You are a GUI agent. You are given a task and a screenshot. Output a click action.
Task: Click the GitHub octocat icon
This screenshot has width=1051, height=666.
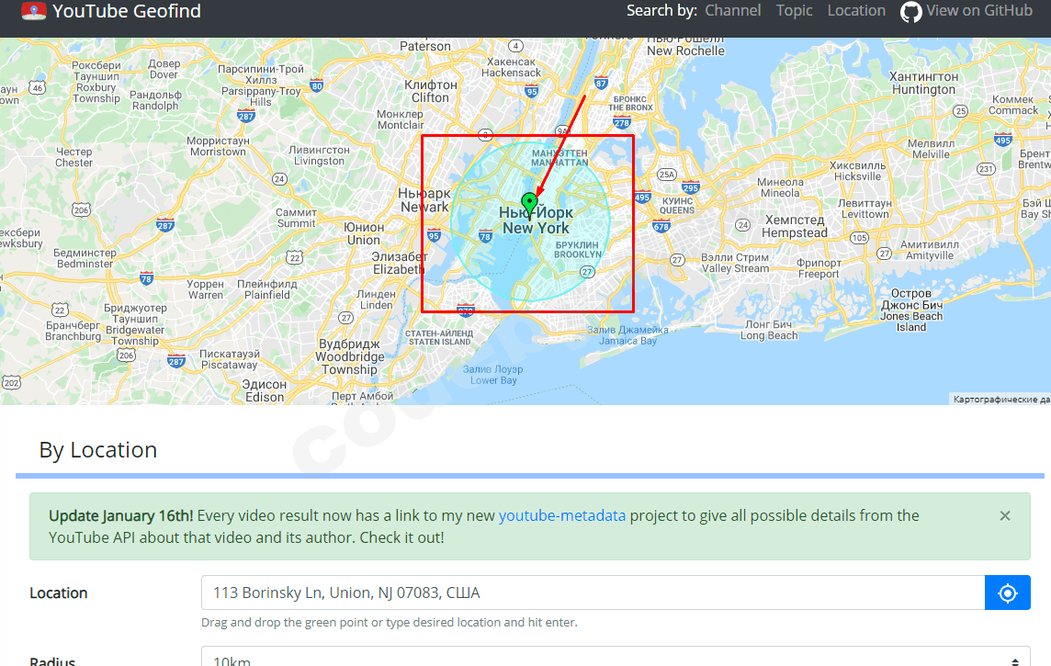911,11
